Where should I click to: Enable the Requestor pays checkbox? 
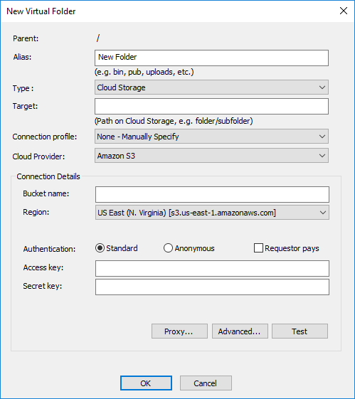pyautogui.click(x=258, y=248)
